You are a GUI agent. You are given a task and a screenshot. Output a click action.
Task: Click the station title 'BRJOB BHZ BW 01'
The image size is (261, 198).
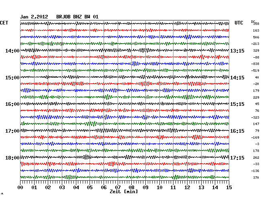pyautogui.click(x=77, y=17)
